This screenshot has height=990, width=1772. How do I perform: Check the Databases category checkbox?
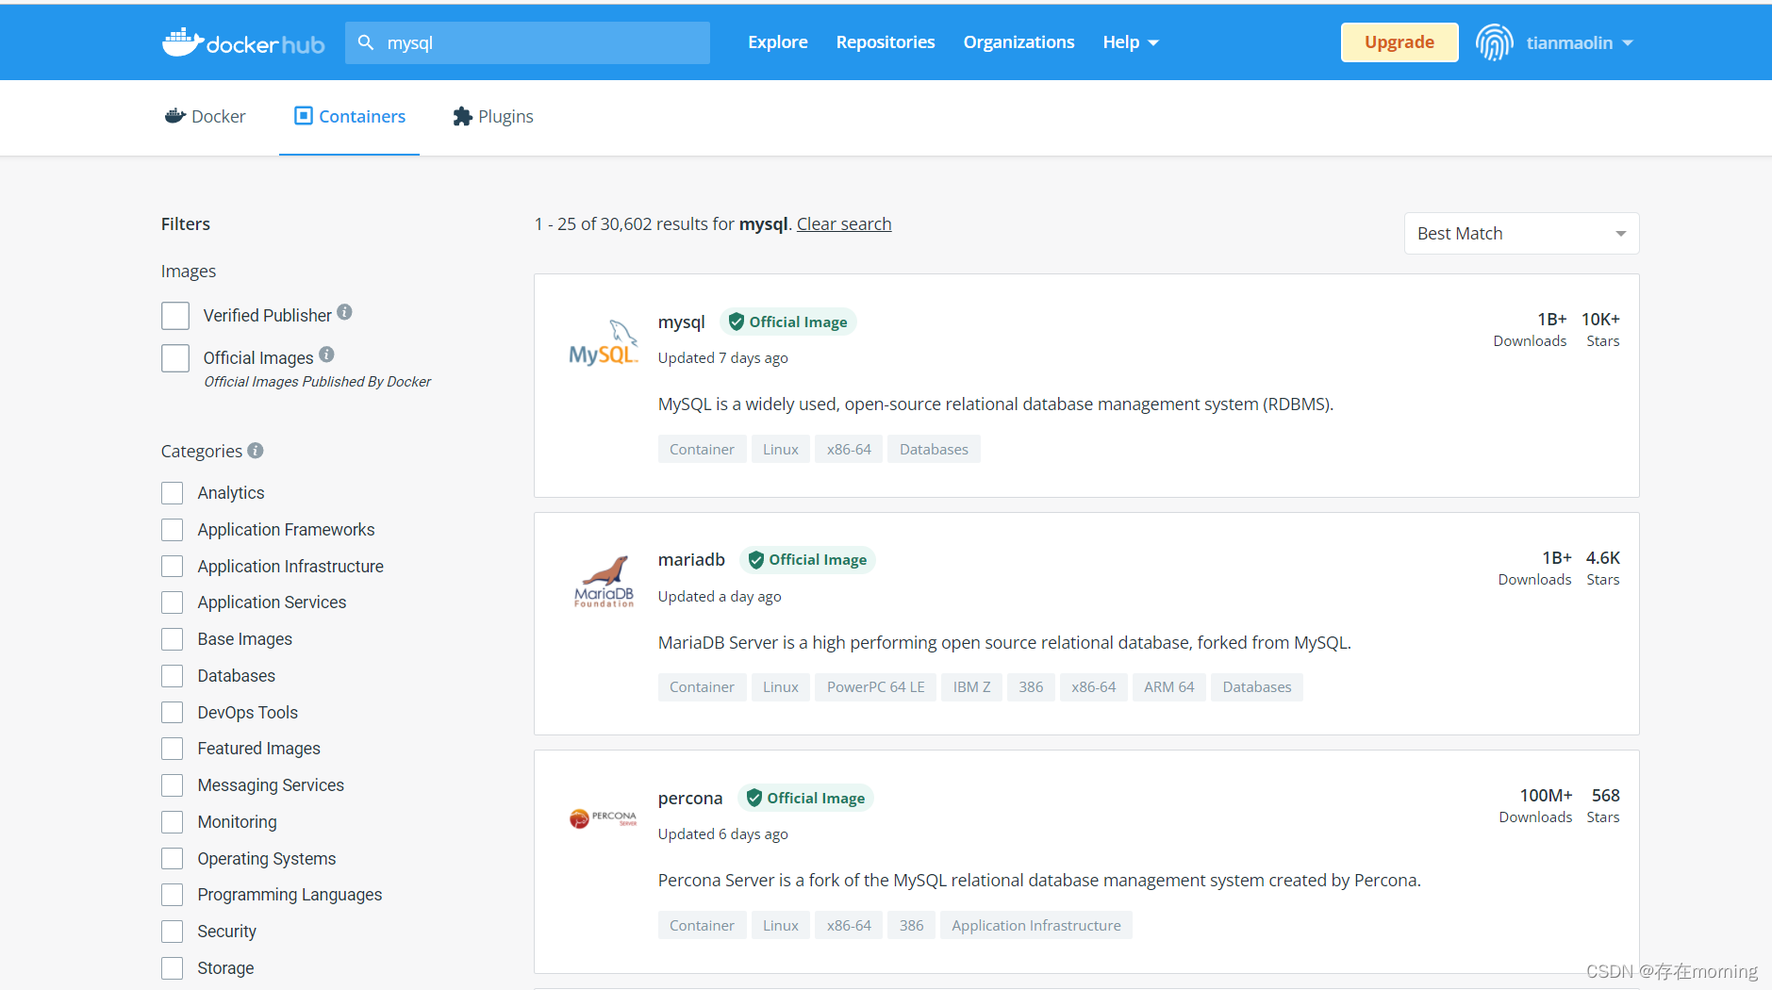tap(172, 676)
